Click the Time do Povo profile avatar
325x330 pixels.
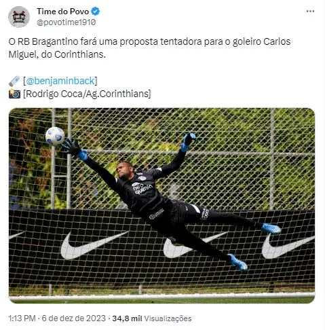(19, 17)
